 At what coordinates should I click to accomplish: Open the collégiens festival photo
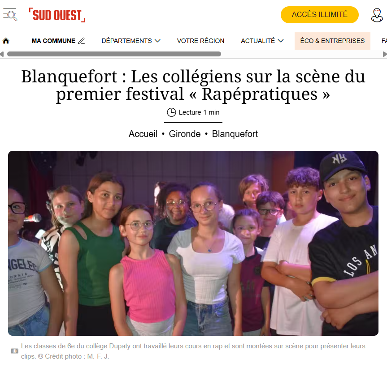pos(193,243)
